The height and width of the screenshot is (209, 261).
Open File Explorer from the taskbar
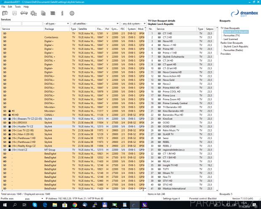tap(55, 205)
